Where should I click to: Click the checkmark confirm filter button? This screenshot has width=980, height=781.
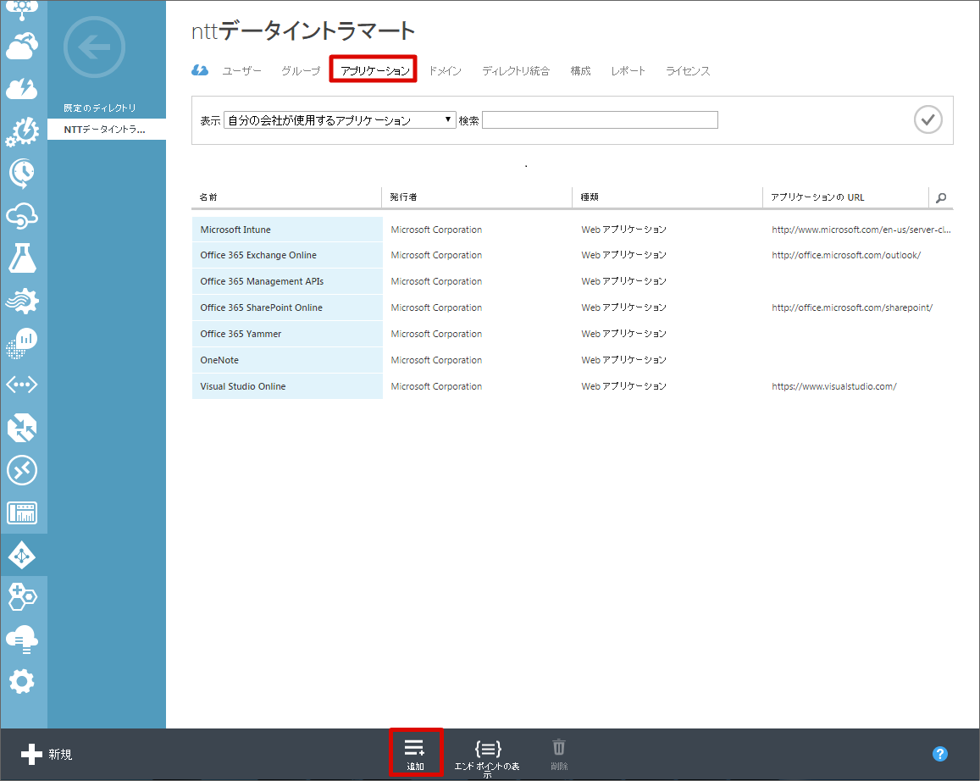click(928, 119)
